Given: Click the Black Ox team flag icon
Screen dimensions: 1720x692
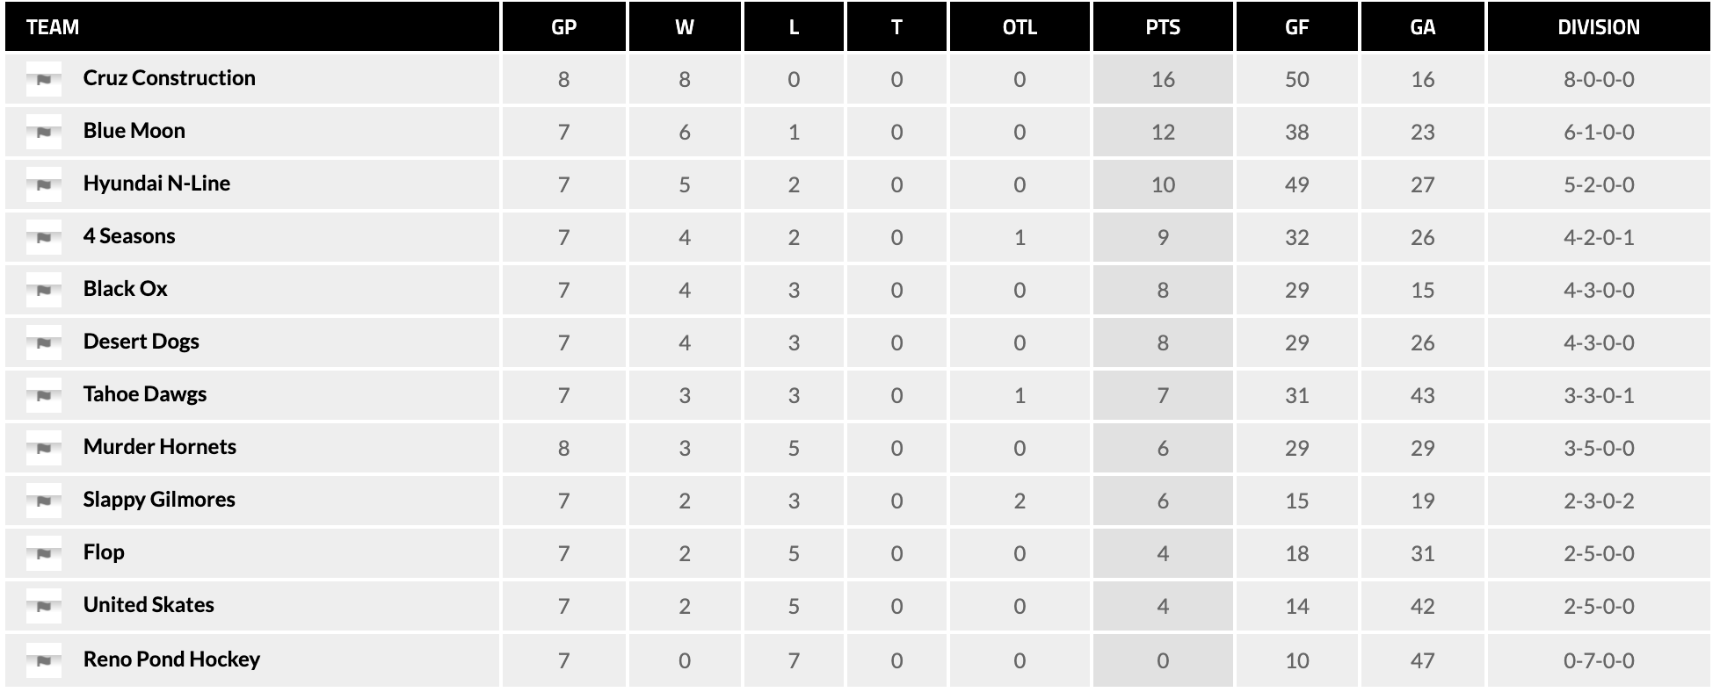Looking at the screenshot, I should click(44, 291).
